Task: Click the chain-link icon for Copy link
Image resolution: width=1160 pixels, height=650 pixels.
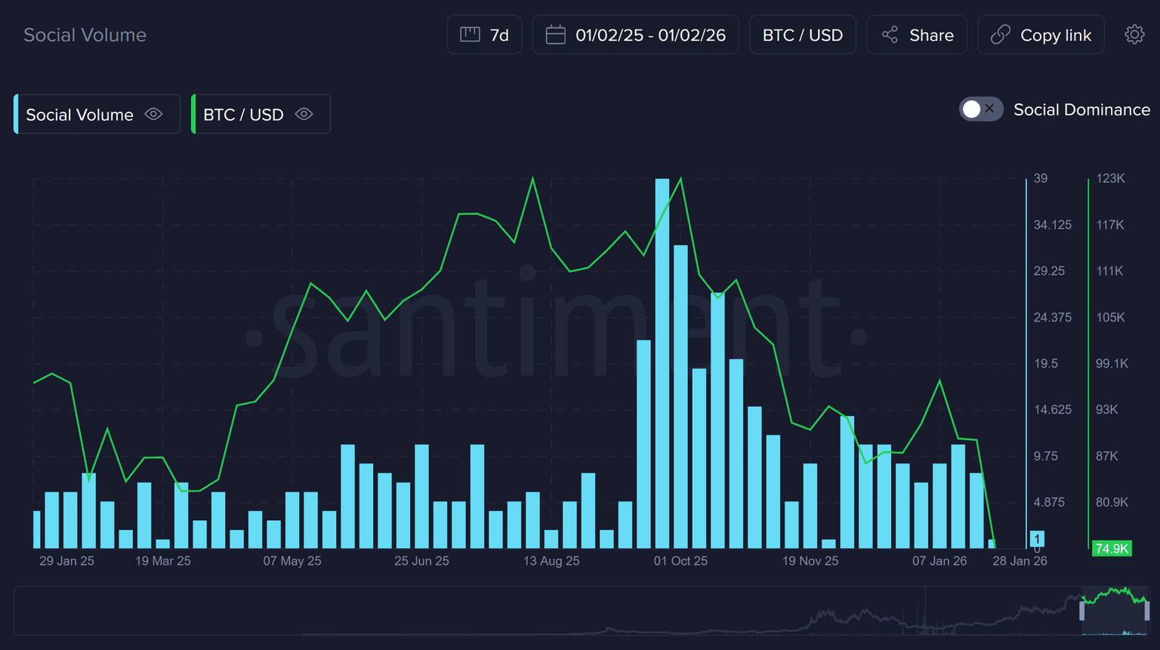Action: click(1000, 35)
